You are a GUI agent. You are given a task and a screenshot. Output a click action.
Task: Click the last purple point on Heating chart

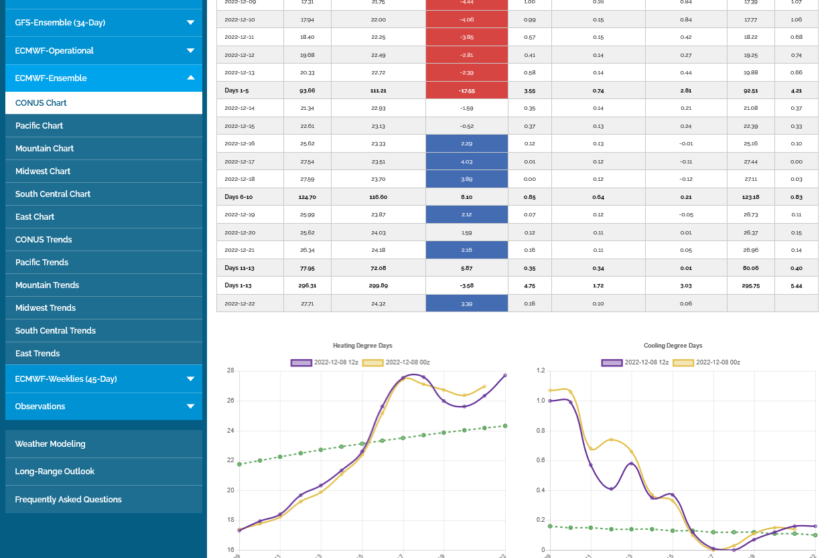pos(505,375)
